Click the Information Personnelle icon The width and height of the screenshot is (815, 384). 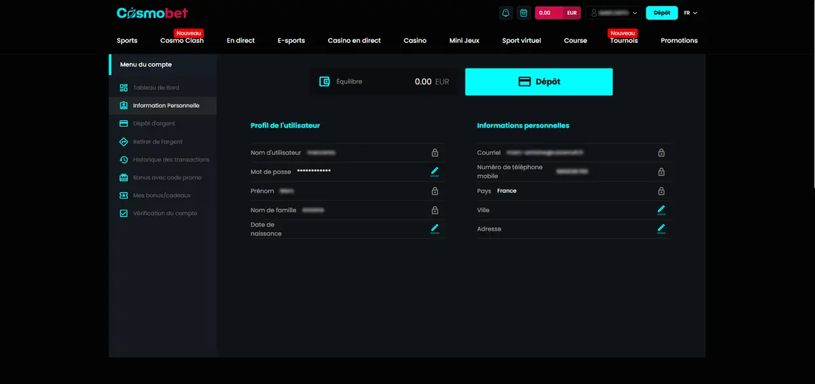click(124, 106)
